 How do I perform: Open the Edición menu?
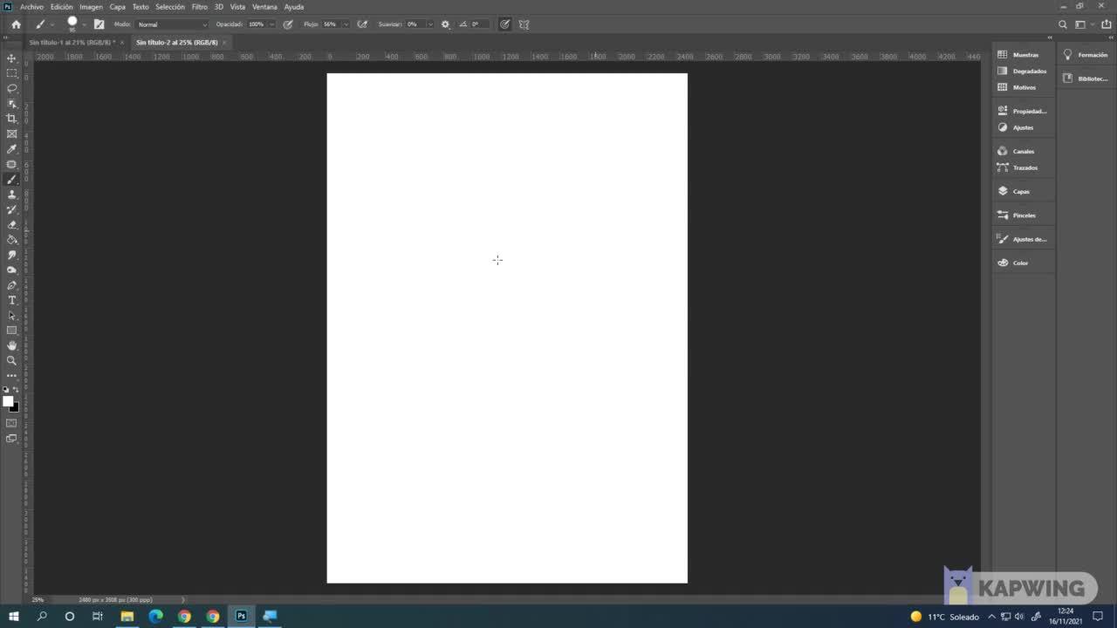point(62,7)
